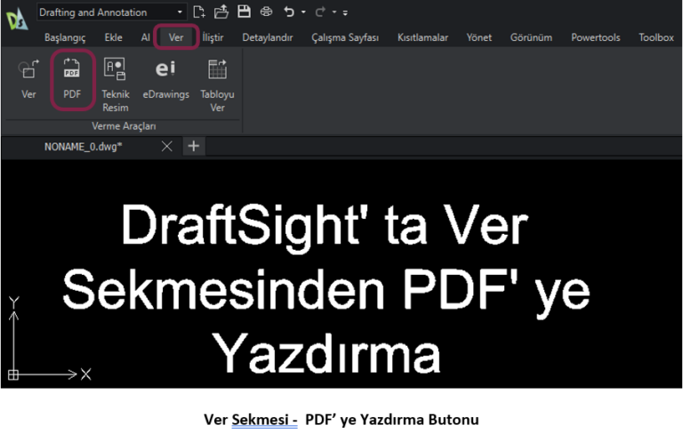This screenshot has height=433, width=683.
Task: Save drawing using the floppy disk icon
Action: coord(243,12)
